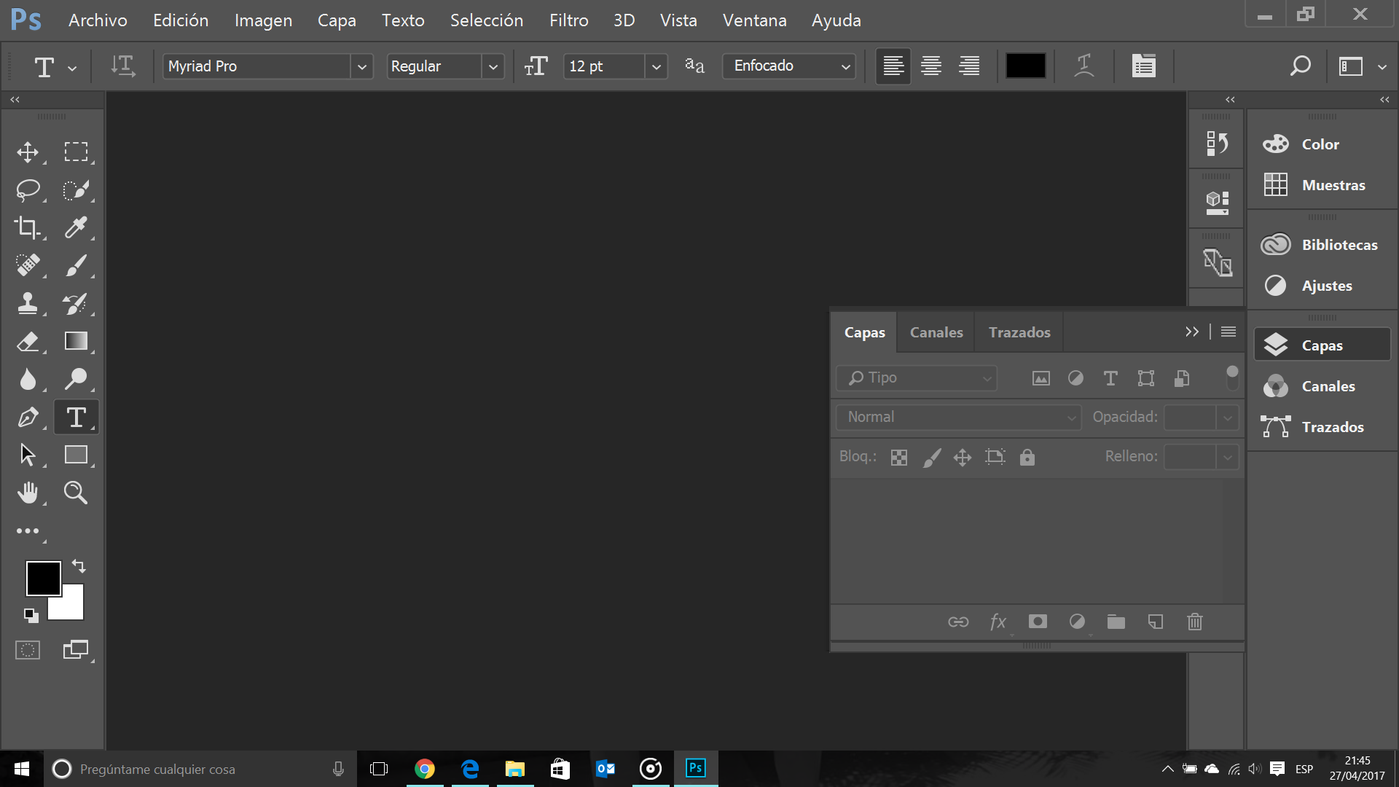Toggle filter for pixel layers
This screenshot has width=1399, height=787.
coord(1041,378)
